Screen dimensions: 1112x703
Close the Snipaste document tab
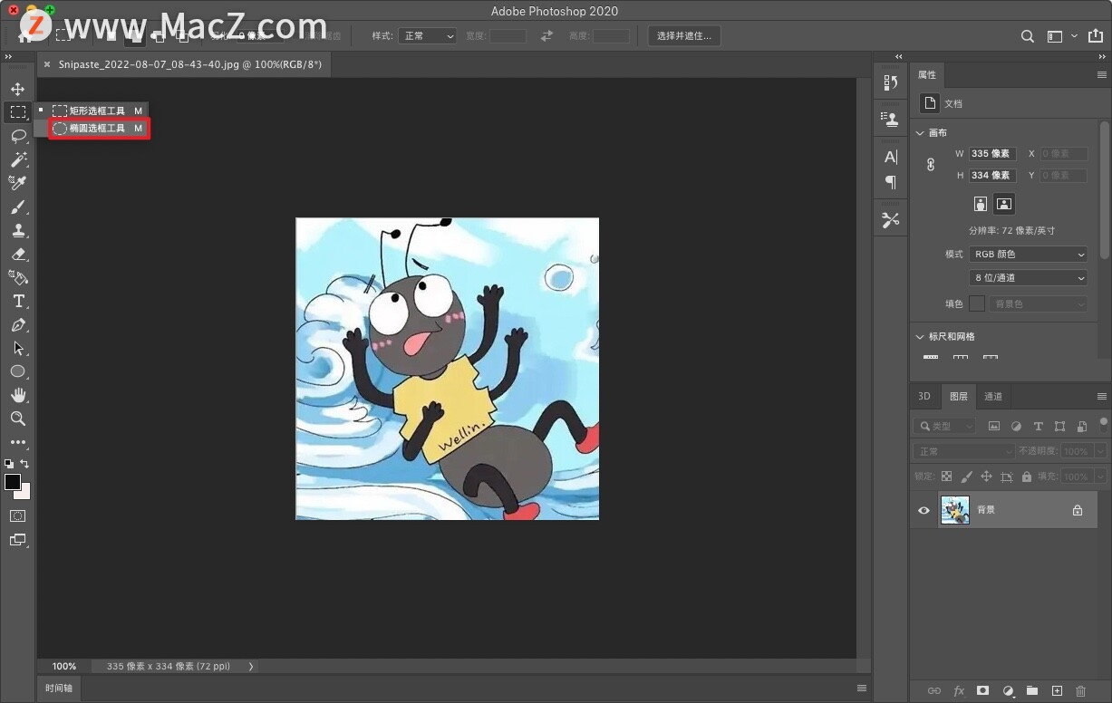pos(47,64)
